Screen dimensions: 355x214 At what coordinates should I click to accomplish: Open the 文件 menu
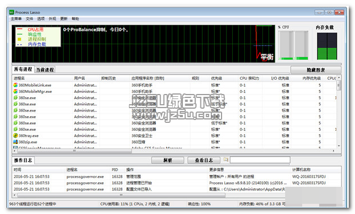click(x=30, y=19)
